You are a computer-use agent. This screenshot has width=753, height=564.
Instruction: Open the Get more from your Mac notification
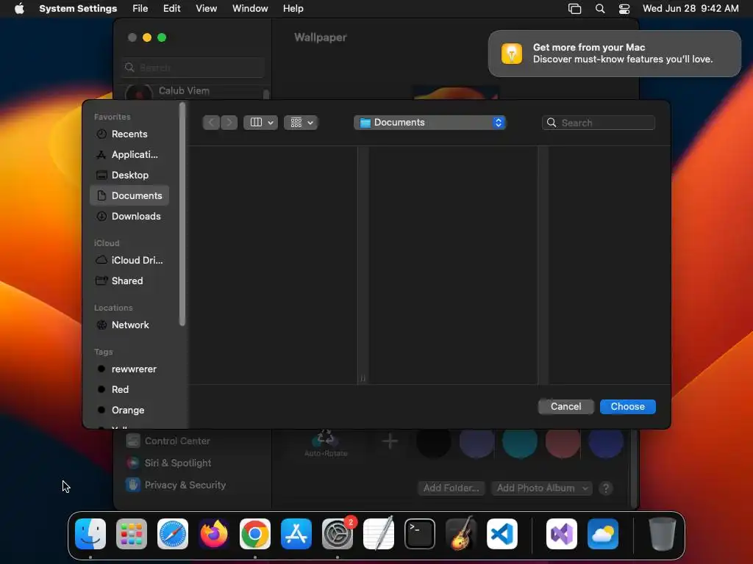pyautogui.click(x=615, y=54)
